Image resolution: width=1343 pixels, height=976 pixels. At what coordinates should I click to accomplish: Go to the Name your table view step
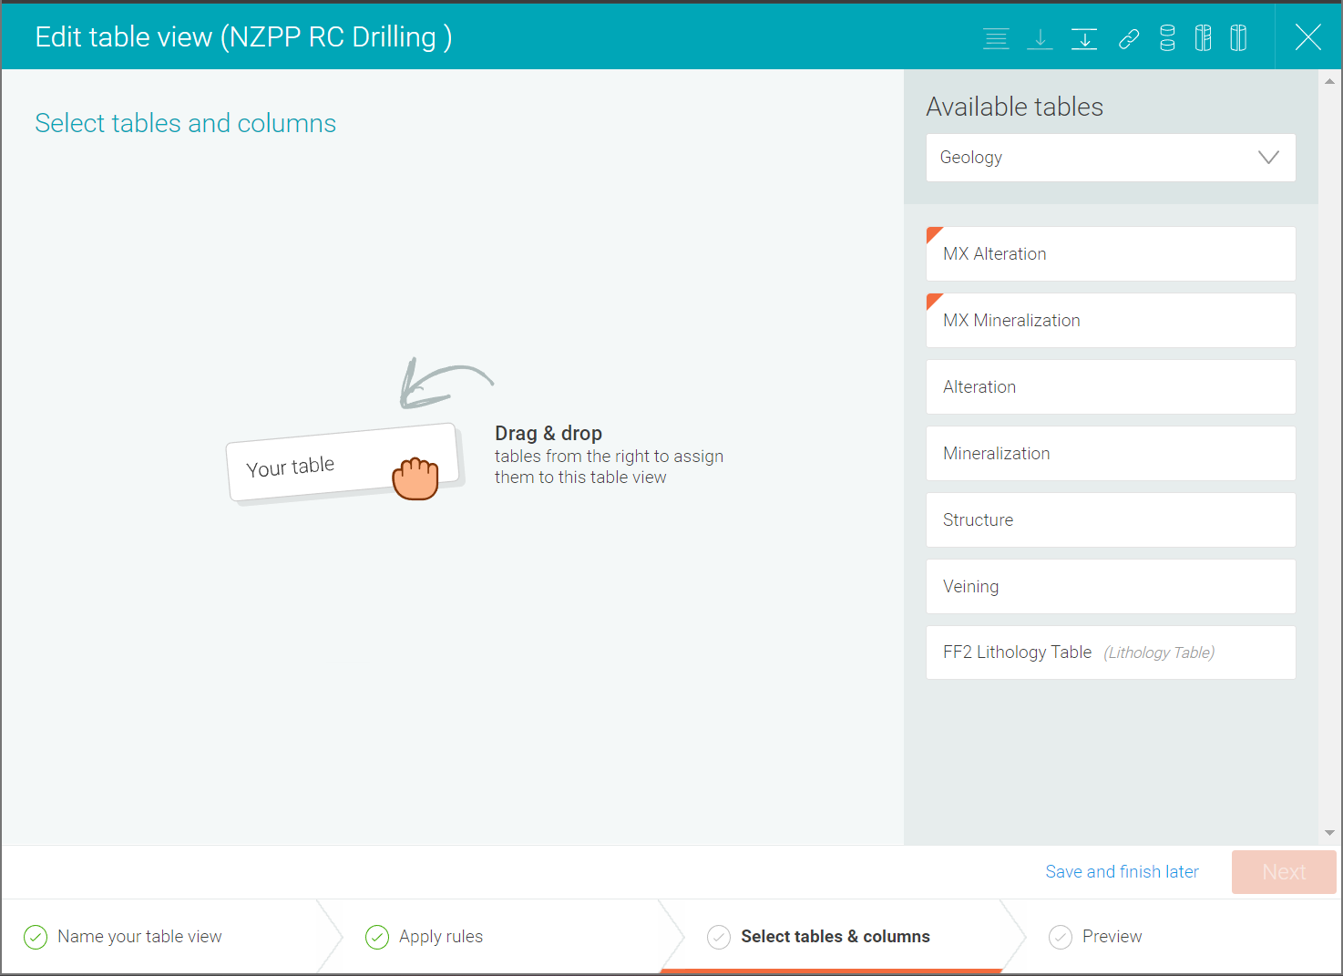coord(139,937)
